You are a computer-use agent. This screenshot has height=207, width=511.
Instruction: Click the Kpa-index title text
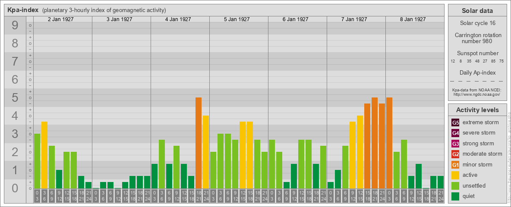point(23,10)
